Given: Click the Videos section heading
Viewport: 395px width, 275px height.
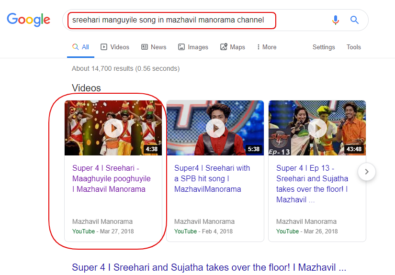Looking at the screenshot, I should (86, 88).
